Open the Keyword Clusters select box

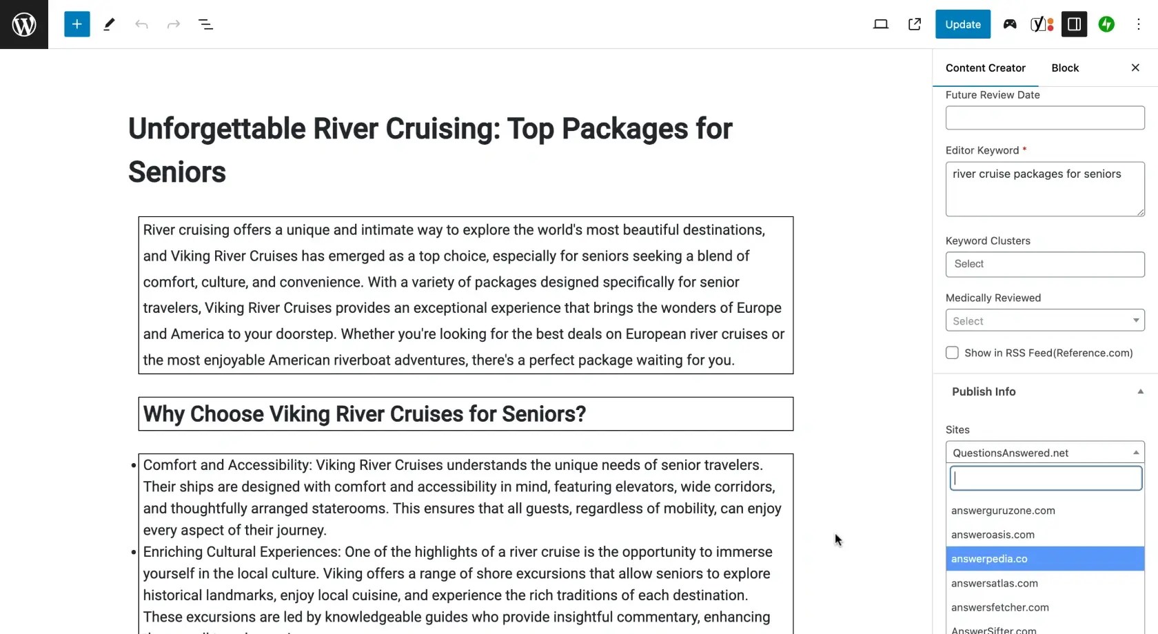click(x=1045, y=264)
